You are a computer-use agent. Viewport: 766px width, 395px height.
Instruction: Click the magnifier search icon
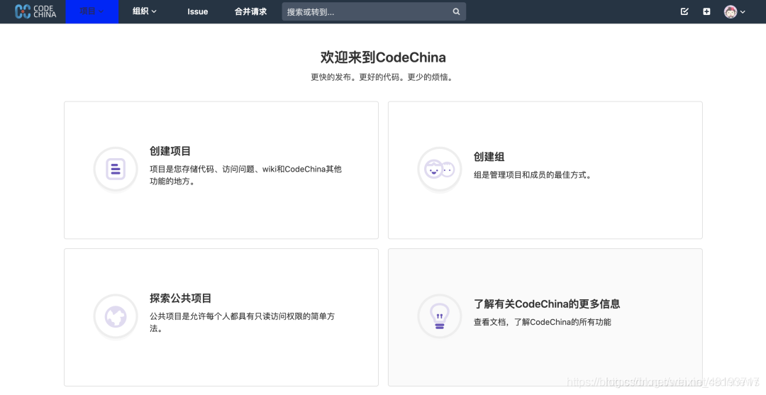456,12
